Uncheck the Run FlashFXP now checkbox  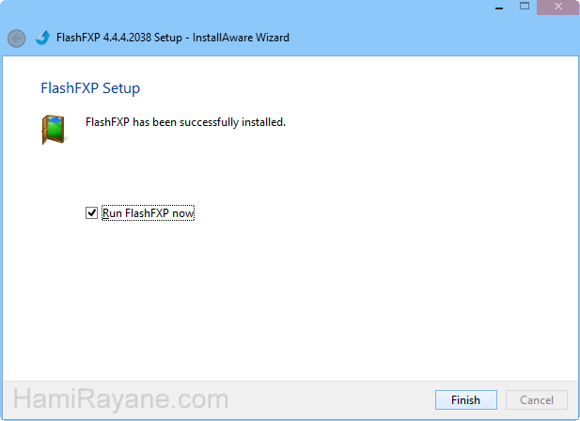pyautogui.click(x=91, y=213)
